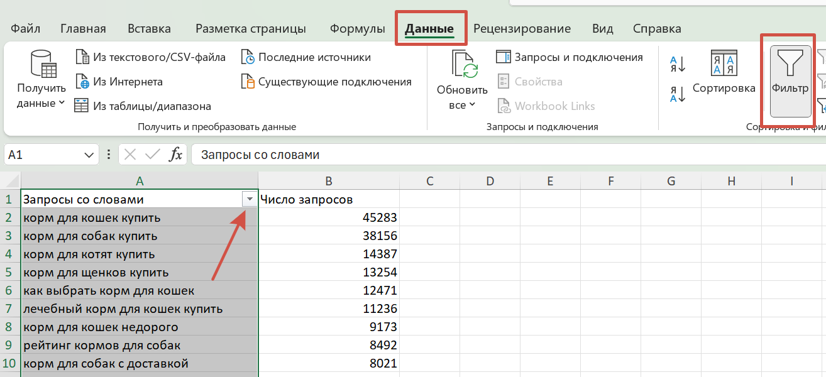Select column I header

pyautogui.click(x=791, y=181)
